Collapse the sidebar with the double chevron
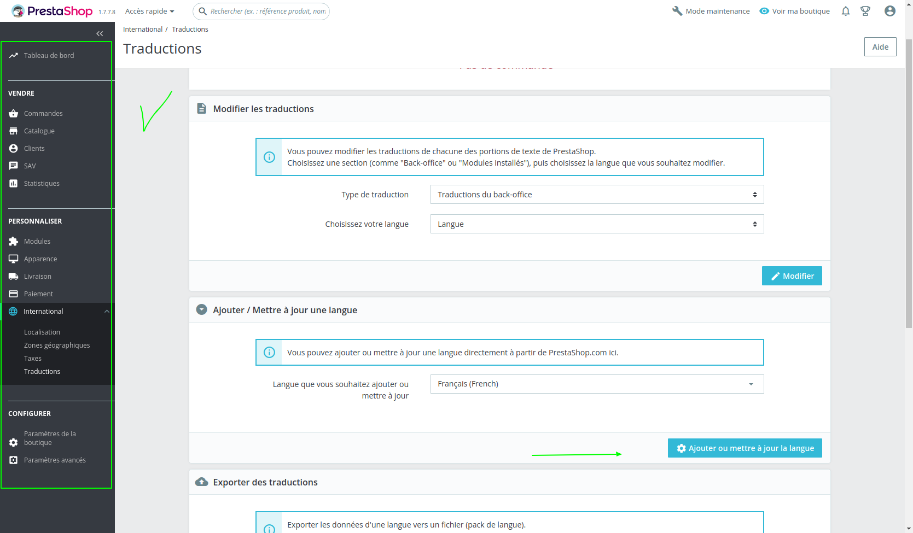 pos(100,33)
